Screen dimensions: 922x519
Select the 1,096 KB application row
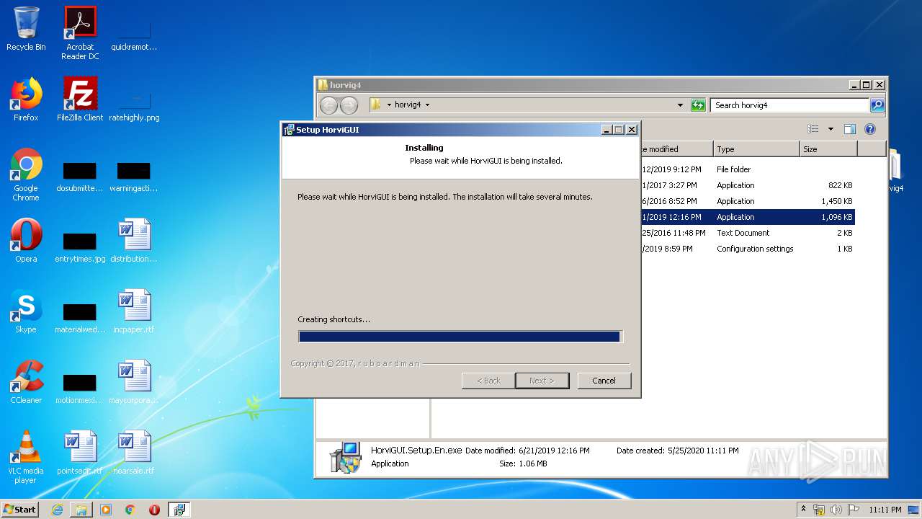pyautogui.click(x=747, y=217)
